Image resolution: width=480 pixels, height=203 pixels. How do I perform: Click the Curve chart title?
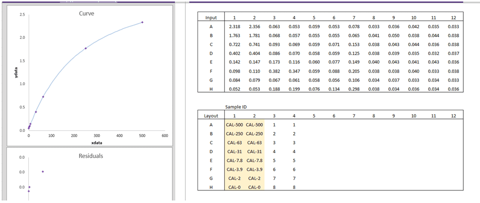point(87,14)
